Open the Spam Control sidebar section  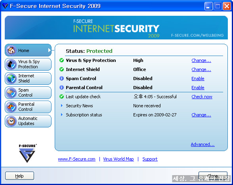point(28,93)
